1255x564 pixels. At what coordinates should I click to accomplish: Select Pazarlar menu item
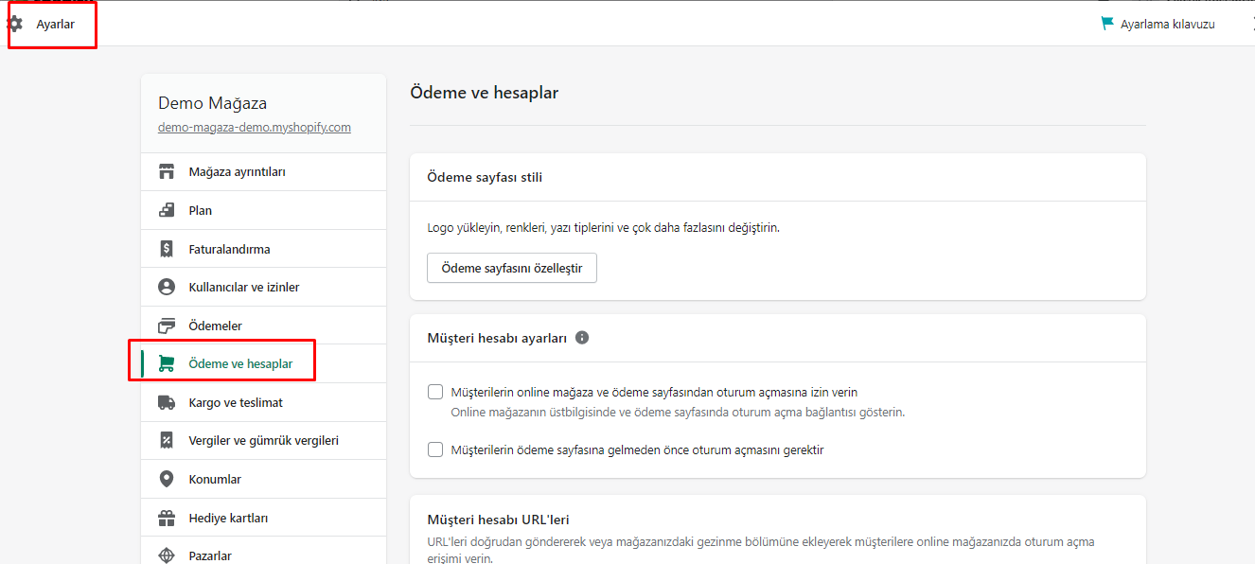click(x=263, y=552)
